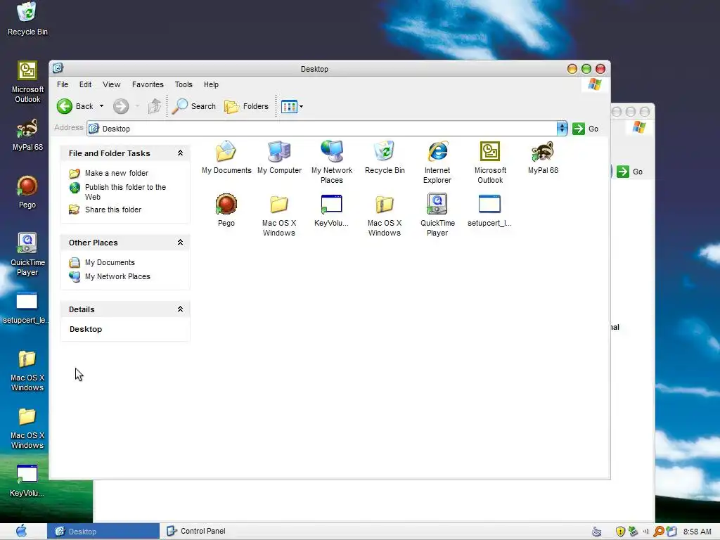Open the Edit menu

85,84
